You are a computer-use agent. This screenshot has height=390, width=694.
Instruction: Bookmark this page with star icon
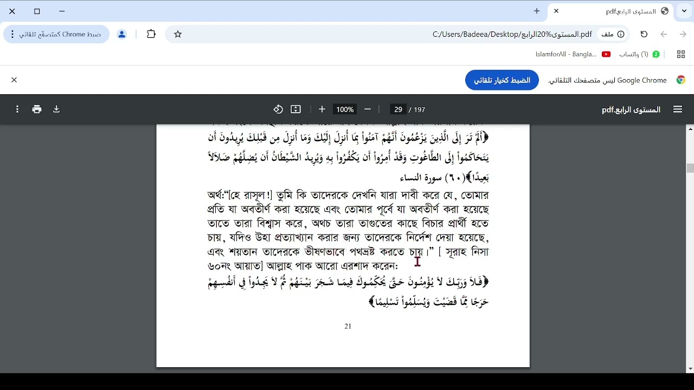tap(178, 34)
